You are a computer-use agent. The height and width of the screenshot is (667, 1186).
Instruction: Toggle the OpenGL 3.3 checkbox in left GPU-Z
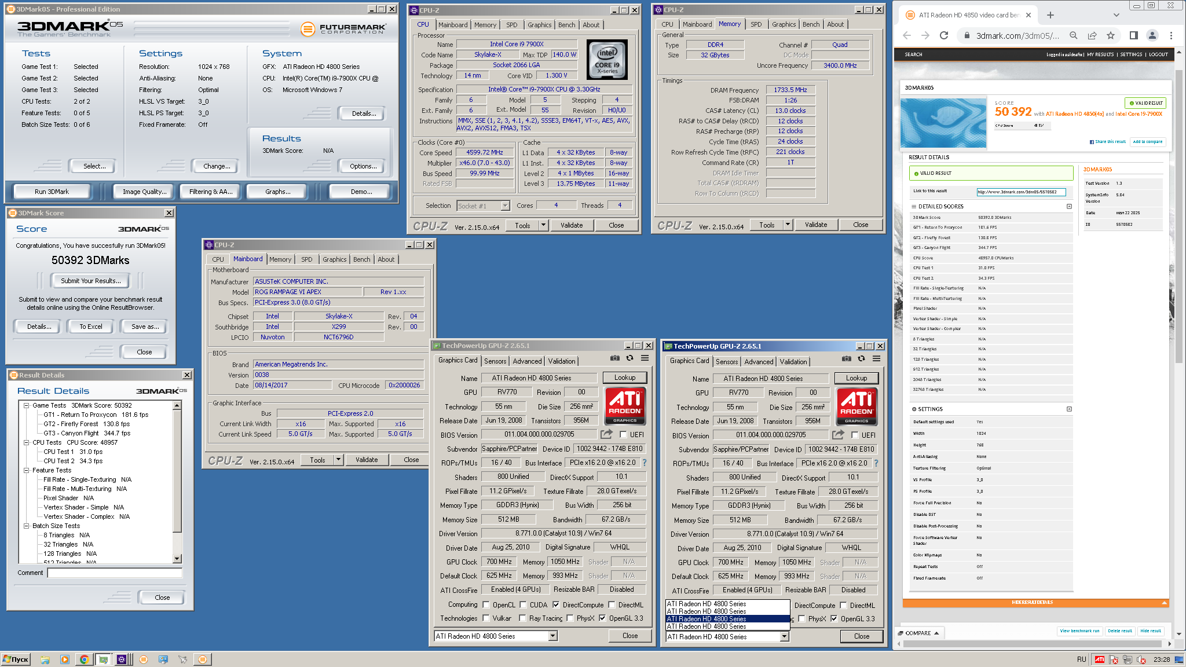click(602, 618)
